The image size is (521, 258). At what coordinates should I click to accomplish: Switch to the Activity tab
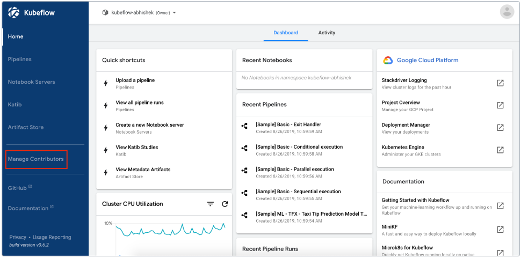tap(327, 33)
